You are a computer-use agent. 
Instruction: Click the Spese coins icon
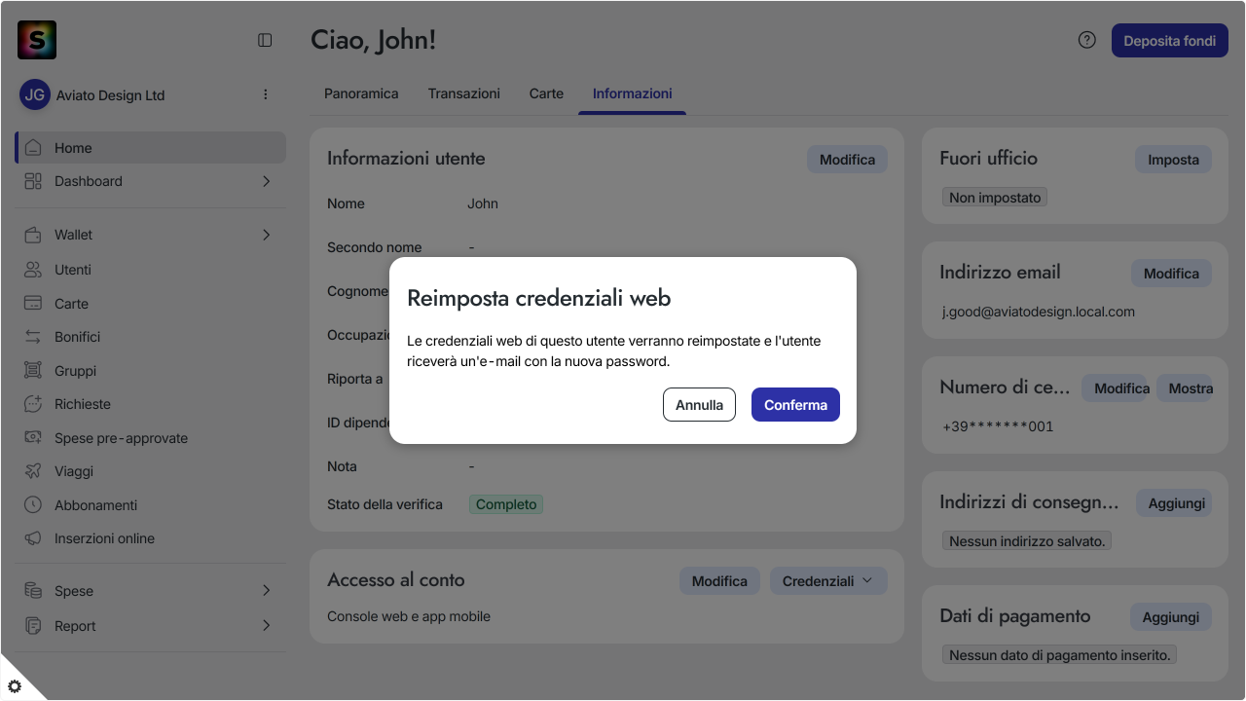pos(33,591)
